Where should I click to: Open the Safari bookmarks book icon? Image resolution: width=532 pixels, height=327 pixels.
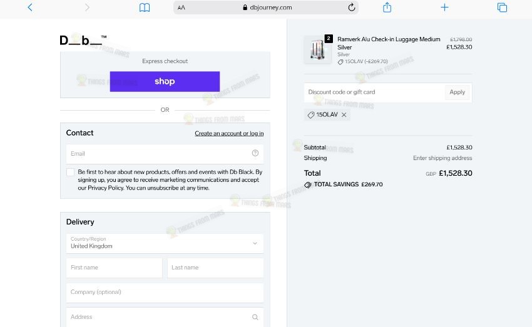(x=145, y=8)
